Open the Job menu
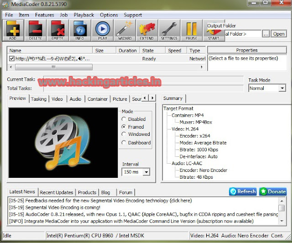292x243 pixels. tap(64, 15)
